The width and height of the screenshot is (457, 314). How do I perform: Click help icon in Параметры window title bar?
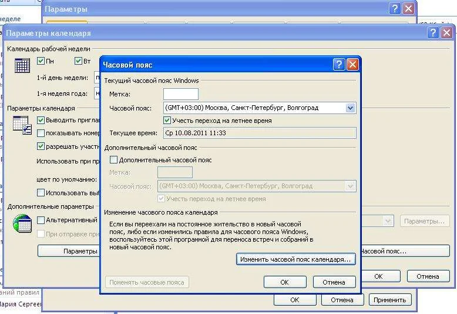coord(395,9)
